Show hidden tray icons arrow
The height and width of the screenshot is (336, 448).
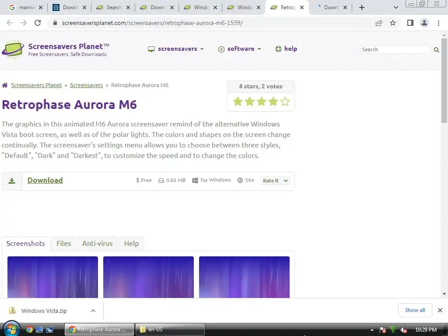pyautogui.click(x=372, y=330)
